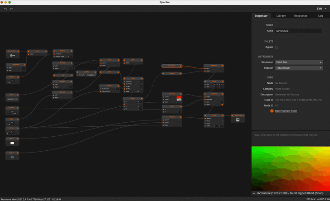
Task: Open the Log tab
Action: pos(320,16)
